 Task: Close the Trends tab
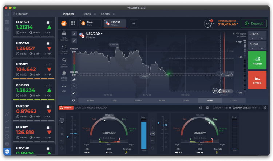point(95,14)
